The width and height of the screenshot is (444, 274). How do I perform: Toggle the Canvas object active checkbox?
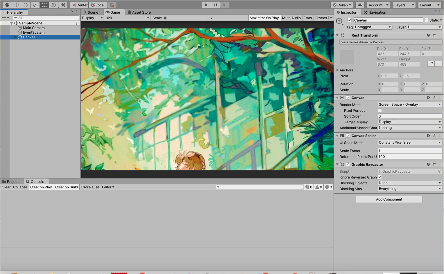(350, 20)
